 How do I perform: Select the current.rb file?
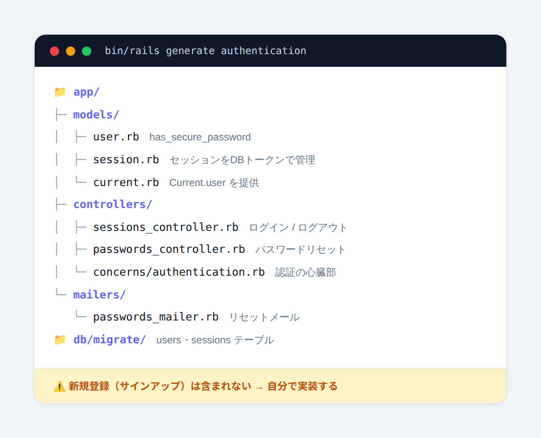(x=126, y=182)
